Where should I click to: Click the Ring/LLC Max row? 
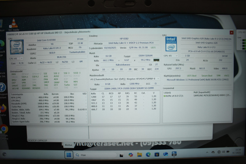(x=49, y=116)
